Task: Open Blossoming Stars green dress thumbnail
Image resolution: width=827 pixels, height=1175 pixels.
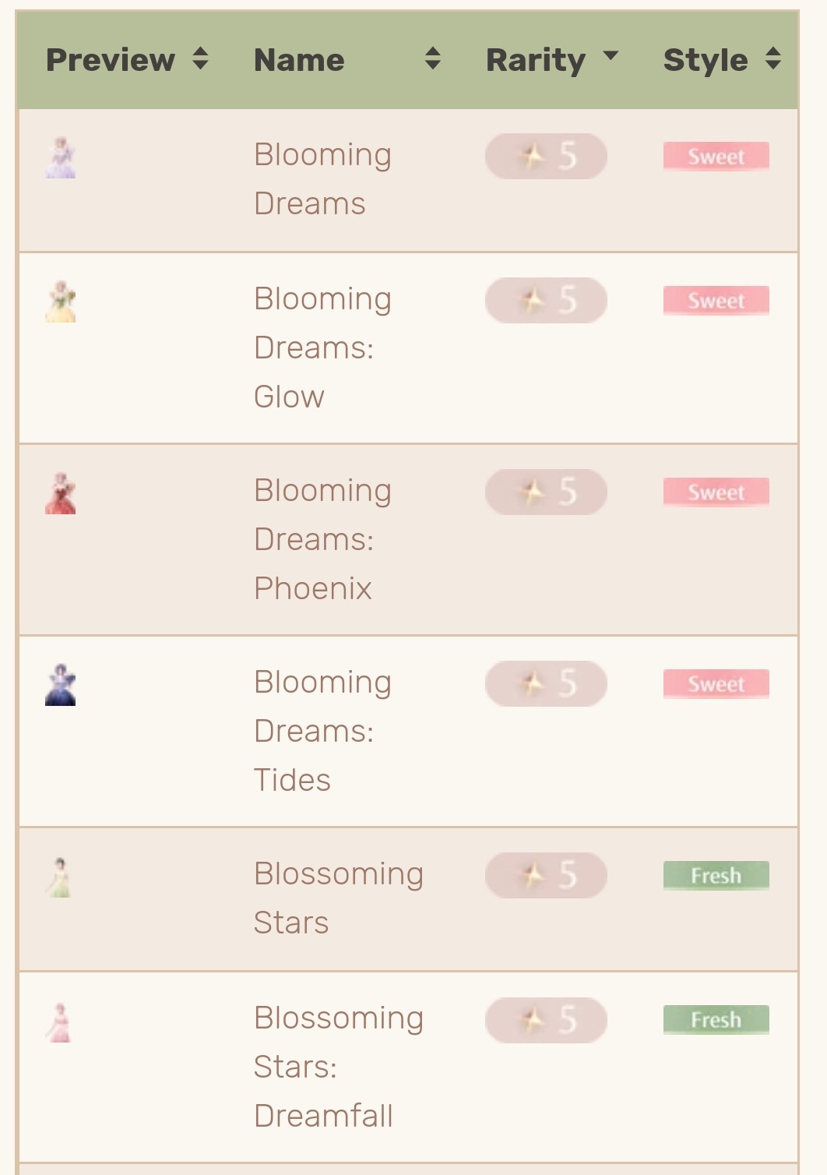Action: (60, 877)
